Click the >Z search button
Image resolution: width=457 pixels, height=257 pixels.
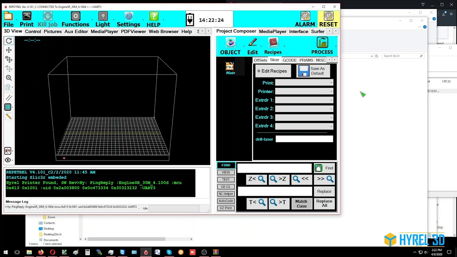[278, 179]
